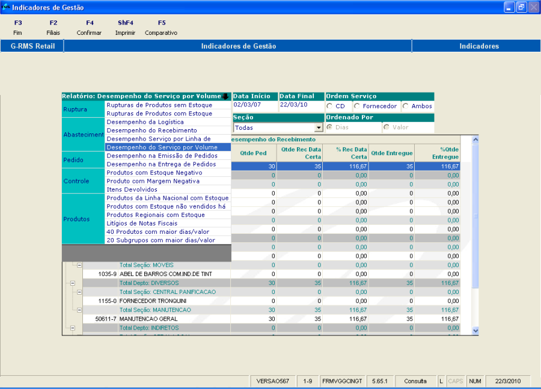Click the scrollbar down arrow in grid

[x=474, y=330]
